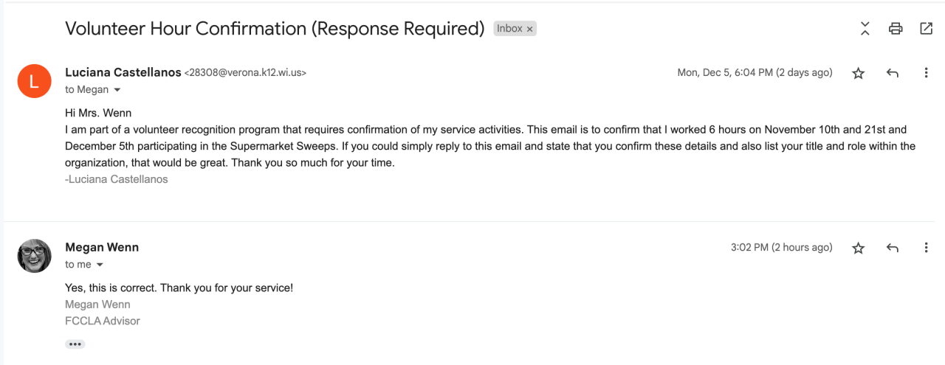Viewport: 945px width, 365px height.
Task: Click the Mon, Dec 5 6:04 PM timestamp
Action: 755,73
